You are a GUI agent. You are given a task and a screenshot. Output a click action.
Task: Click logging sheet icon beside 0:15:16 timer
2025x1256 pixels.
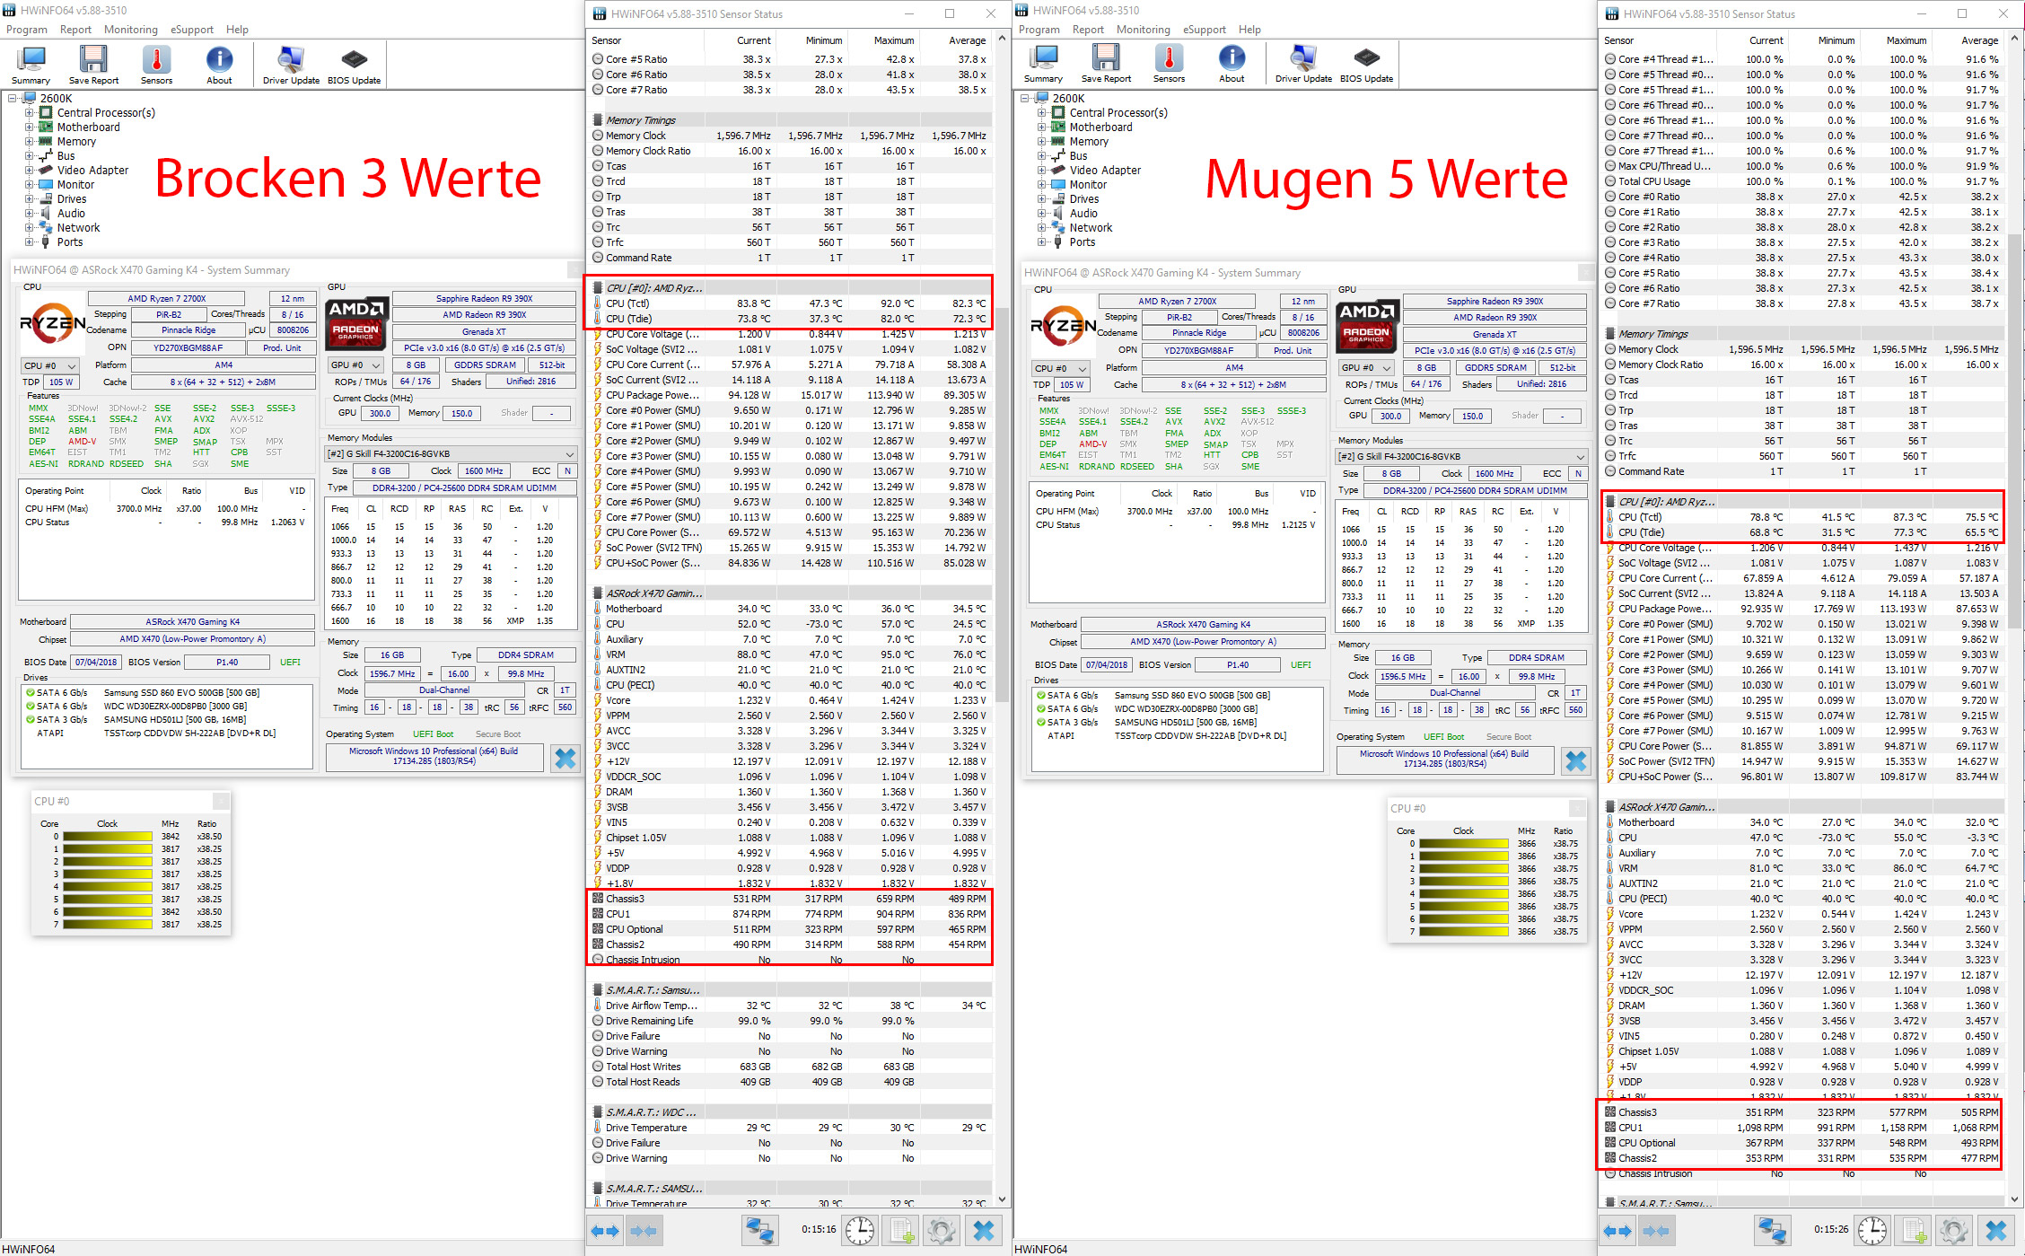901,1230
